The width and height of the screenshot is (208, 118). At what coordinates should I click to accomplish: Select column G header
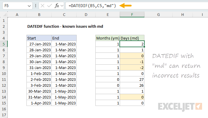coord(158,15)
